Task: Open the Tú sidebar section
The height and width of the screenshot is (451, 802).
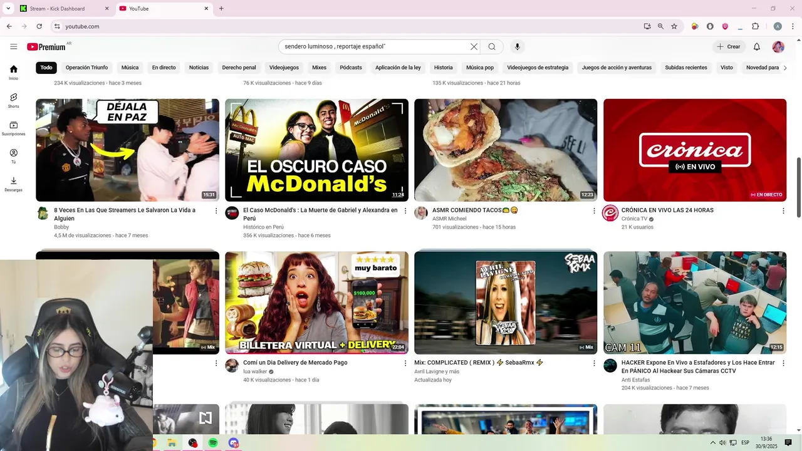Action: (x=13, y=157)
